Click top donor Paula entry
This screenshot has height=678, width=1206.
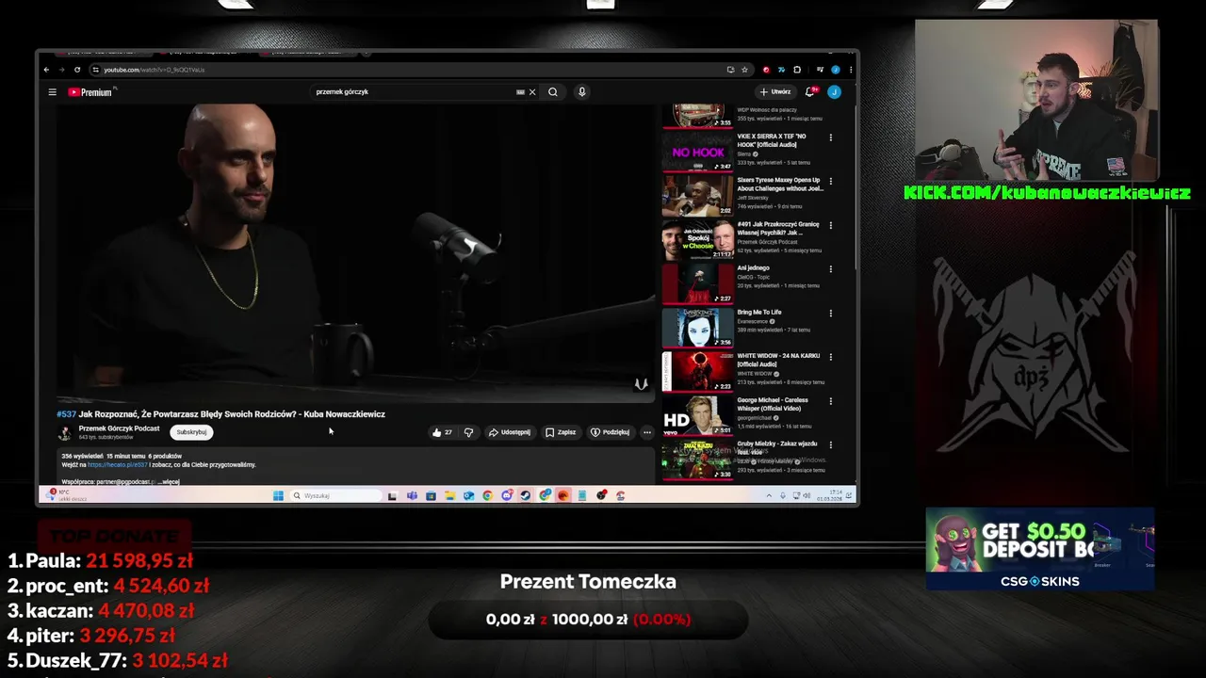pos(100,561)
